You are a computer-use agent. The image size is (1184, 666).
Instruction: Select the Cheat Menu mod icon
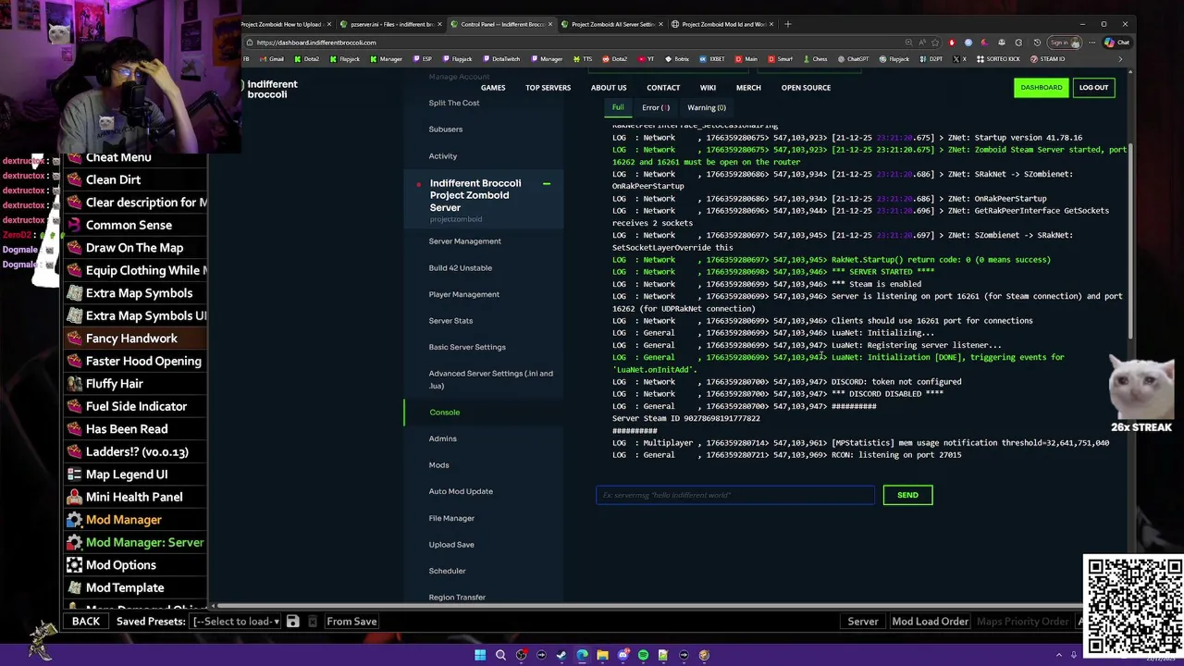click(74, 157)
